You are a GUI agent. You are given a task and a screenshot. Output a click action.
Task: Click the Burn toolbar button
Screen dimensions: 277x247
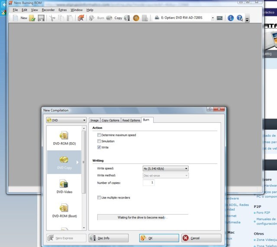coord(97,18)
